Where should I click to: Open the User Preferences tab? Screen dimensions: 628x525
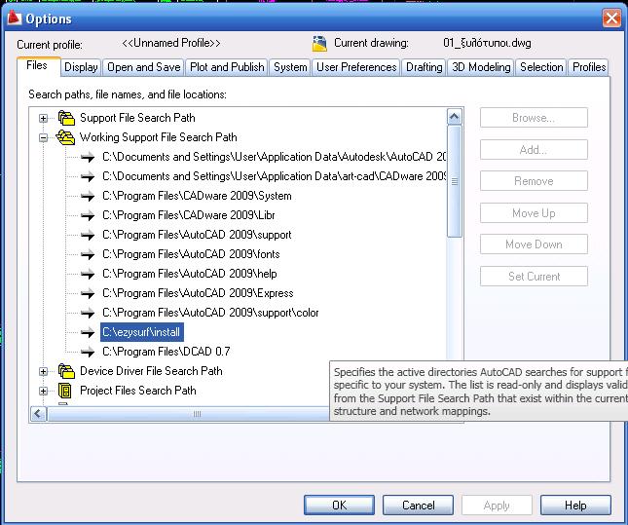[x=356, y=67]
